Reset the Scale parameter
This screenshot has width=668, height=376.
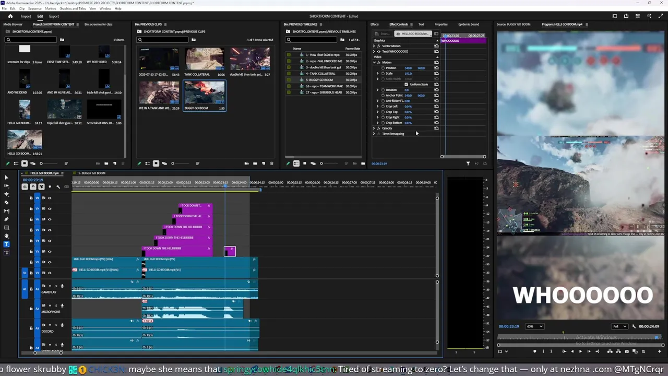[436, 73]
